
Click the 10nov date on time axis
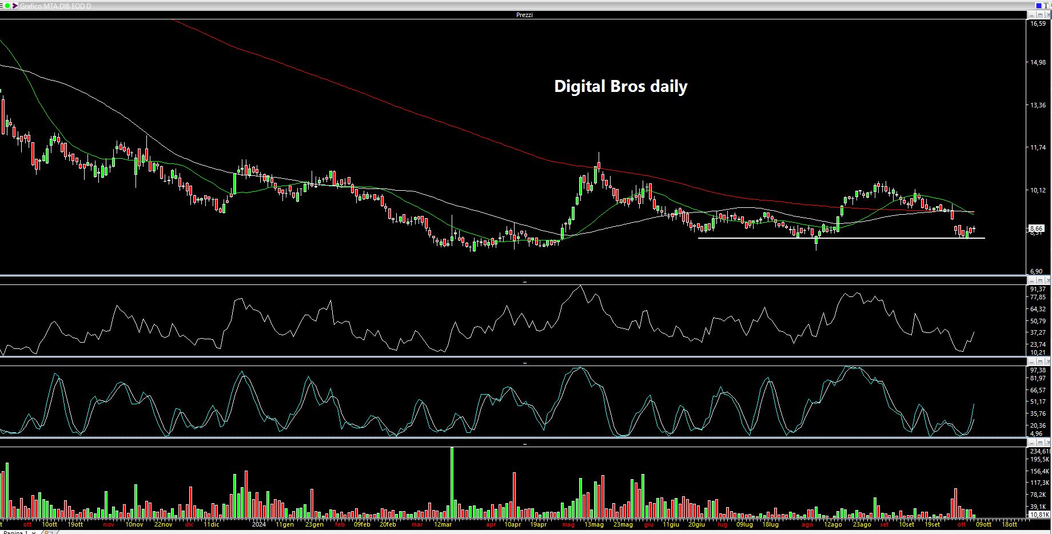(134, 524)
